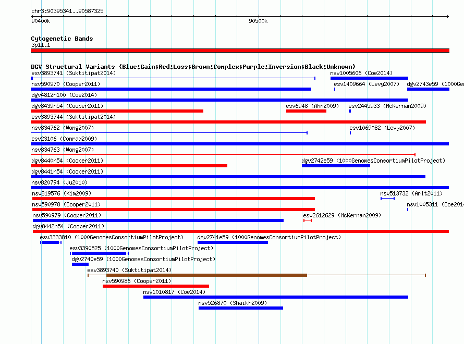Screen dimensions: 464x344
Task: Open dgv8441n54 (Cooper2011) label
Action: [x=67, y=171]
